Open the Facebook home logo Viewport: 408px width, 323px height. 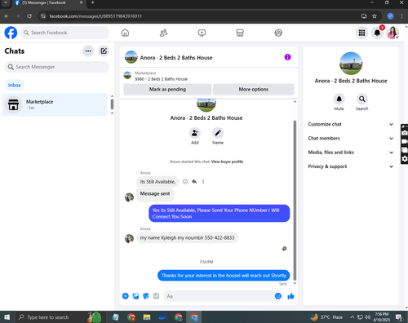[11, 33]
